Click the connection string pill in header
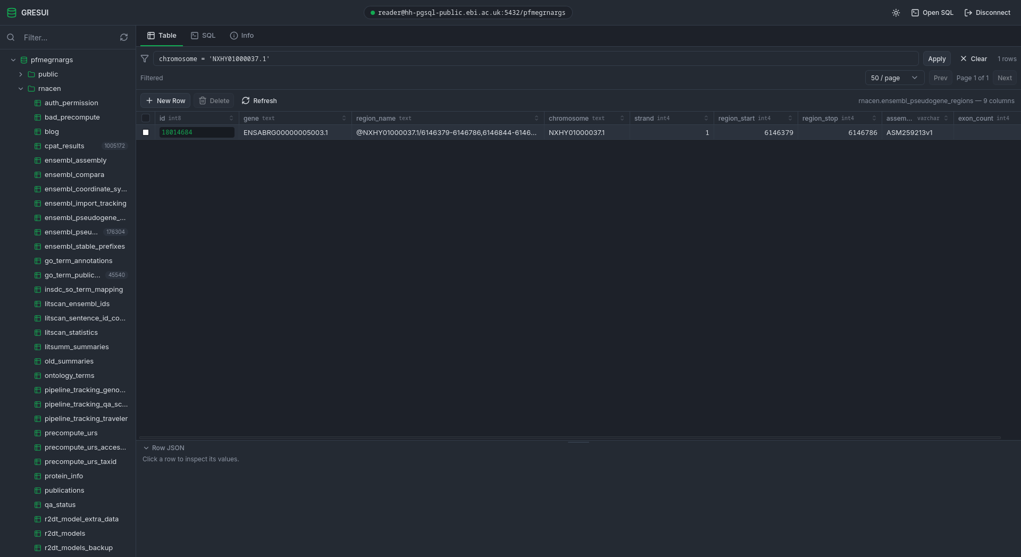This screenshot has height=557, width=1021. point(468,13)
